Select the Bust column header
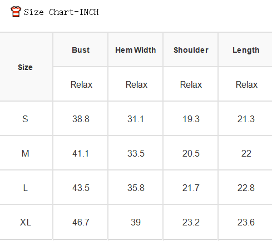This screenshot has width=272, height=241. click(x=81, y=50)
